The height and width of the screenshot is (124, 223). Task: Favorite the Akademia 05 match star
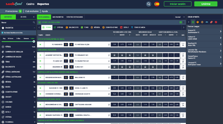(x=109, y=67)
